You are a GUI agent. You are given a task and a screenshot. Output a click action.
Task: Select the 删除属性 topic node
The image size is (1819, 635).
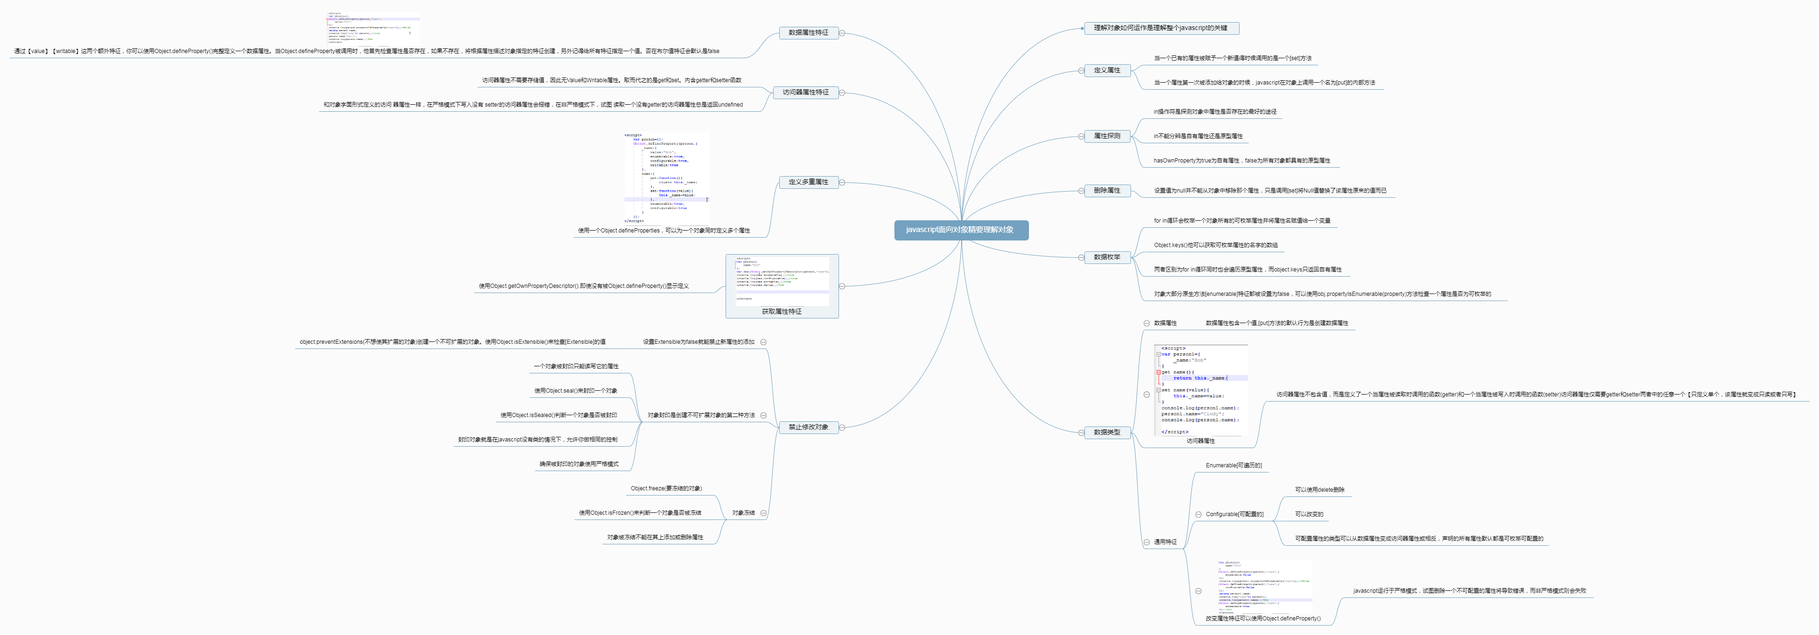click(x=1107, y=191)
